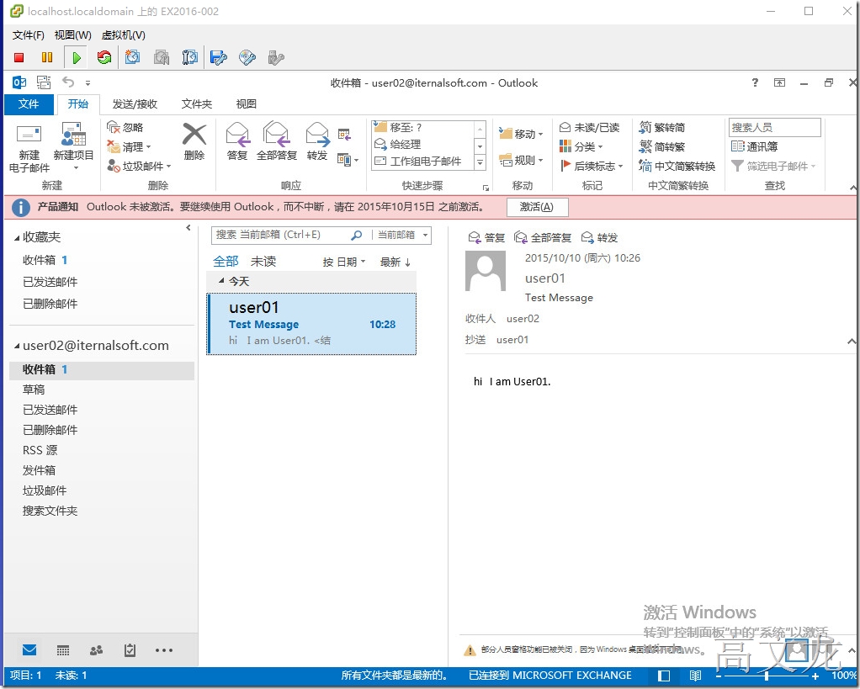Undo last action in quick access toolbar
Image resolution: width=860 pixels, height=689 pixels.
tap(68, 82)
